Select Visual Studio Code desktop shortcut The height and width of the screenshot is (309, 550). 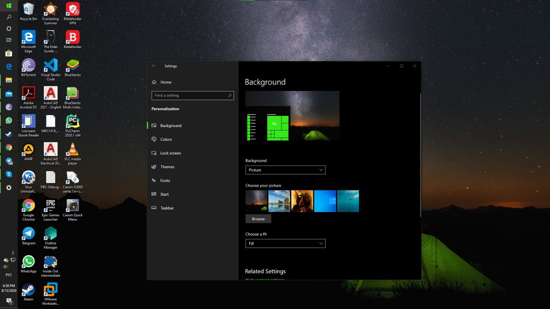50,70
